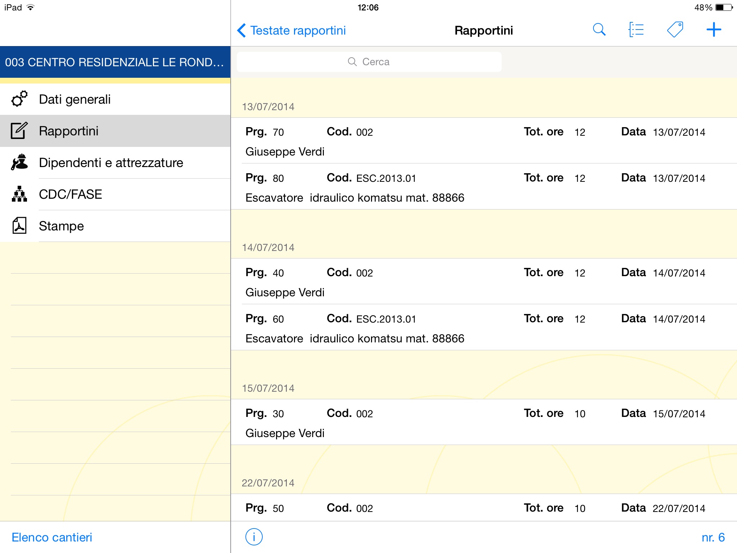This screenshot has width=737, height=553.
Task: Open Elenco cantieri list
Action: coord(52,537)
